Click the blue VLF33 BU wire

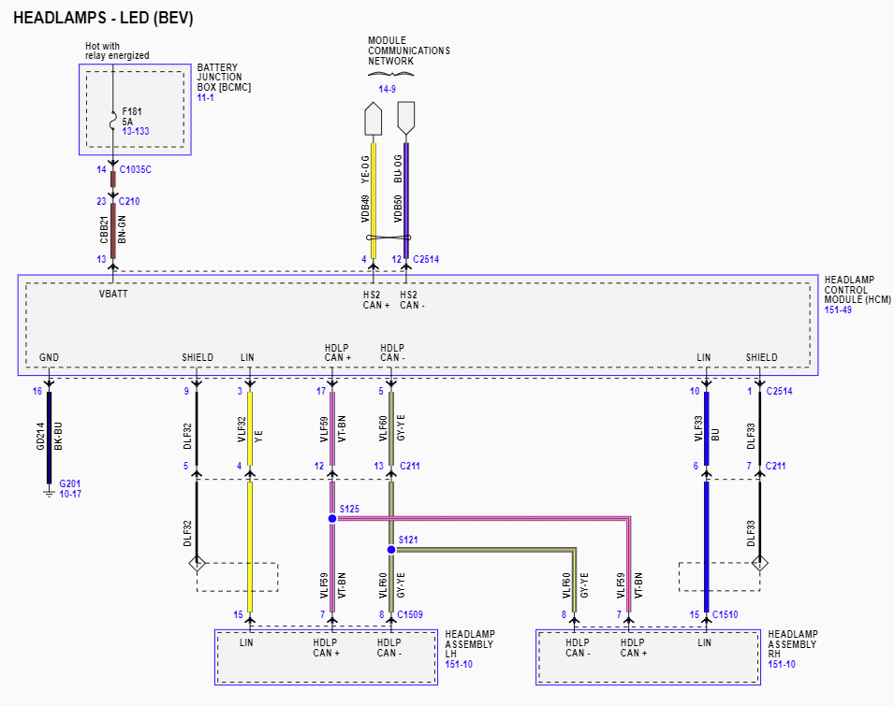tap(706, 542)
